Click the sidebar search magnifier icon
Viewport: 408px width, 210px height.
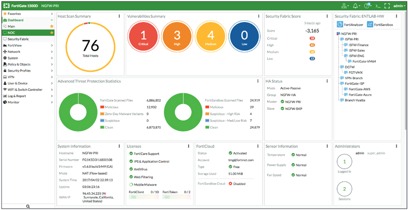click(x=28, y=206)
